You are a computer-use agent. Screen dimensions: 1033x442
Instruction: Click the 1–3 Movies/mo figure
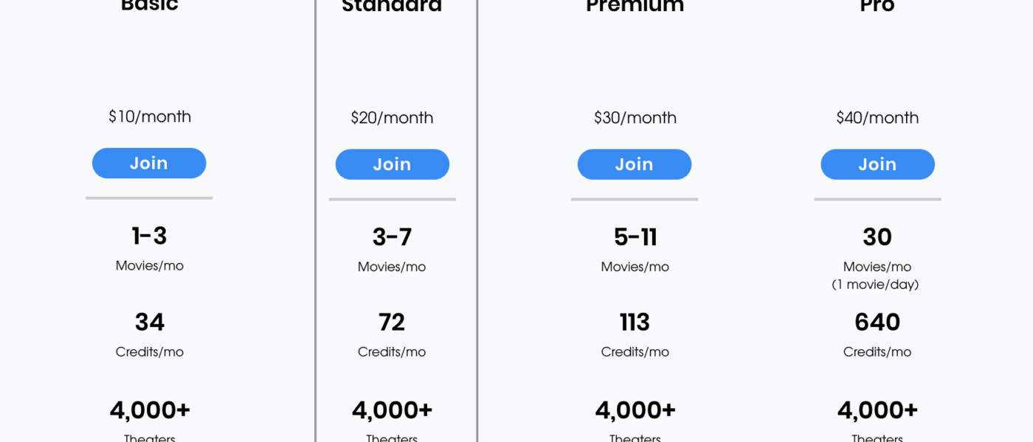point(150,236)
